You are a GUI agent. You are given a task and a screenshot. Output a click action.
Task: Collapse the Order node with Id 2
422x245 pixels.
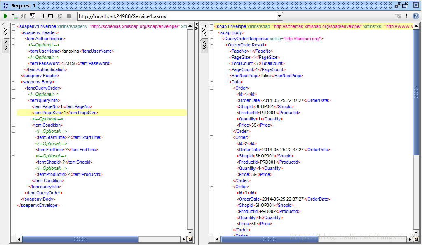[211, 137]
